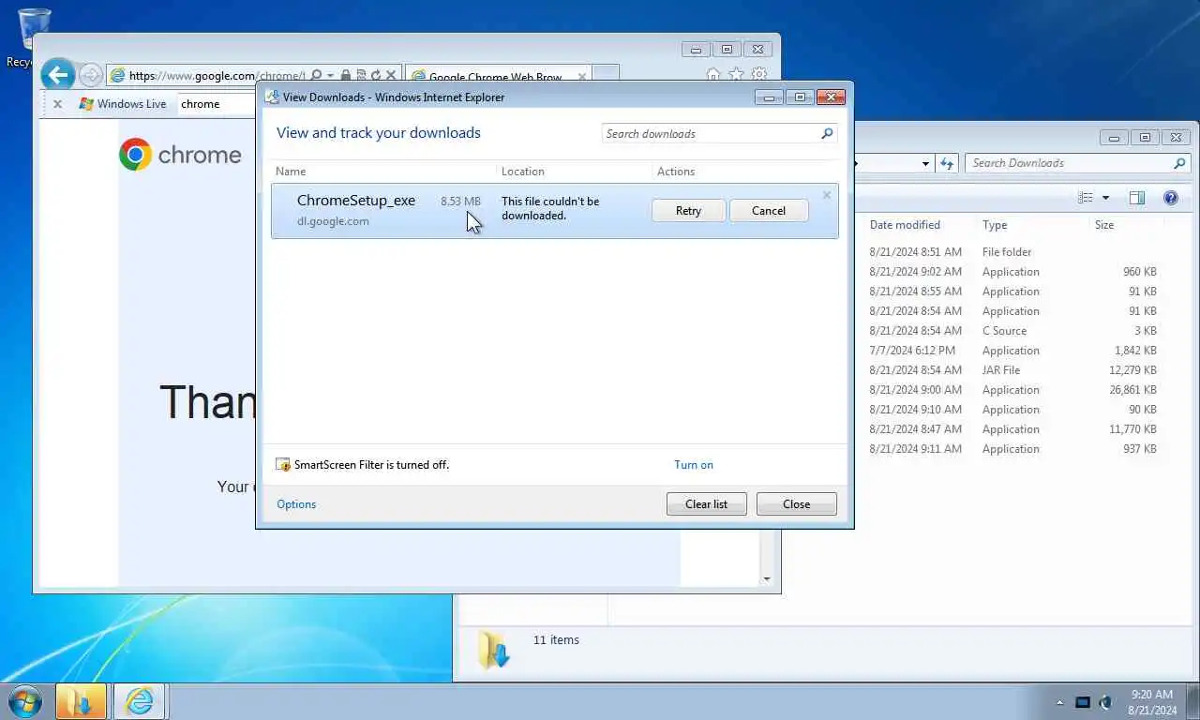Click the IE forward navigation arrow
This screenshot has width=1200, height=720.
coord(91,75)
